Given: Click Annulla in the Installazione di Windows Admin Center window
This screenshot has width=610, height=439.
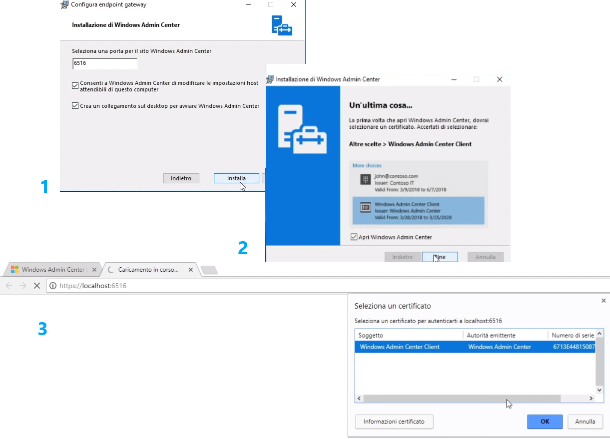Looking at the screenshot, I should (x=486, y=257).
